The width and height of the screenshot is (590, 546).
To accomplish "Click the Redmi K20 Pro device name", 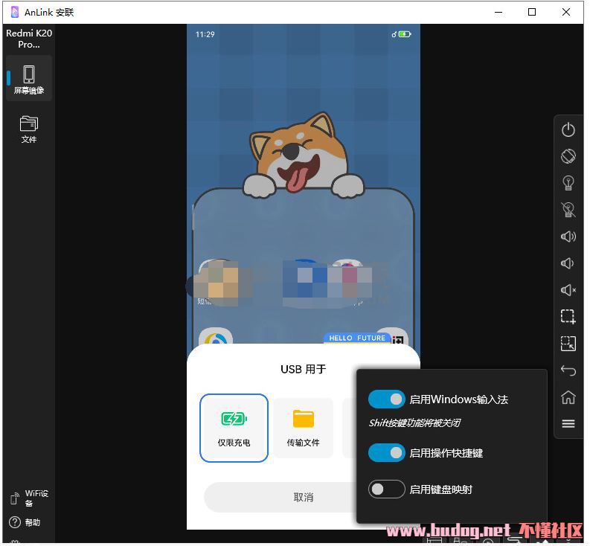I will tap(29, 39).
